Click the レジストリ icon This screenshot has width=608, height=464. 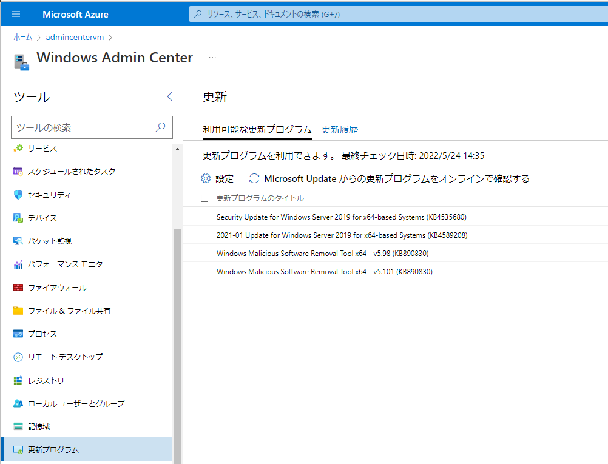coord(18,381)
